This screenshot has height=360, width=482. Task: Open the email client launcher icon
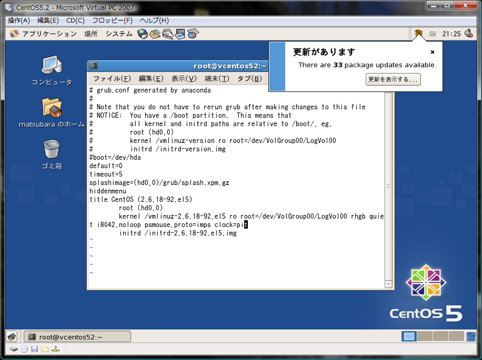(155, 34)
